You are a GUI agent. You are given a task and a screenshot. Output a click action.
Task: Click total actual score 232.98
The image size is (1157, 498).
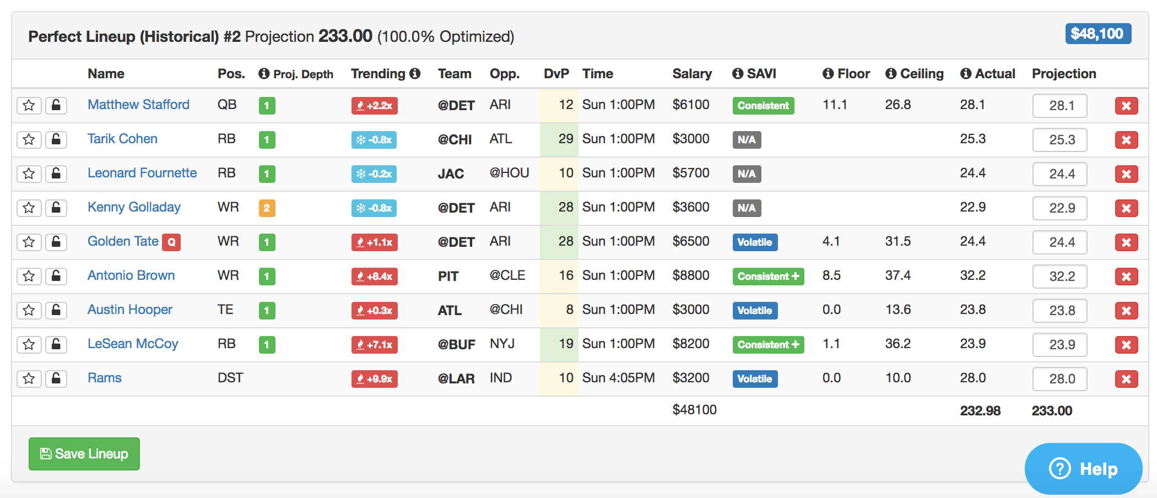(x=980, y=411)
